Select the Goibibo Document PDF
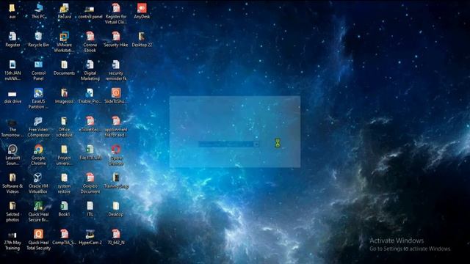The image size is (470, 264). (x=90, y=183)
